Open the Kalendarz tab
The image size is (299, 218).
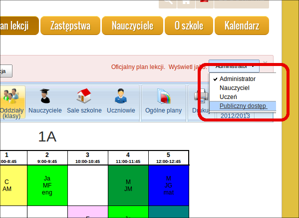pos(242,25)
